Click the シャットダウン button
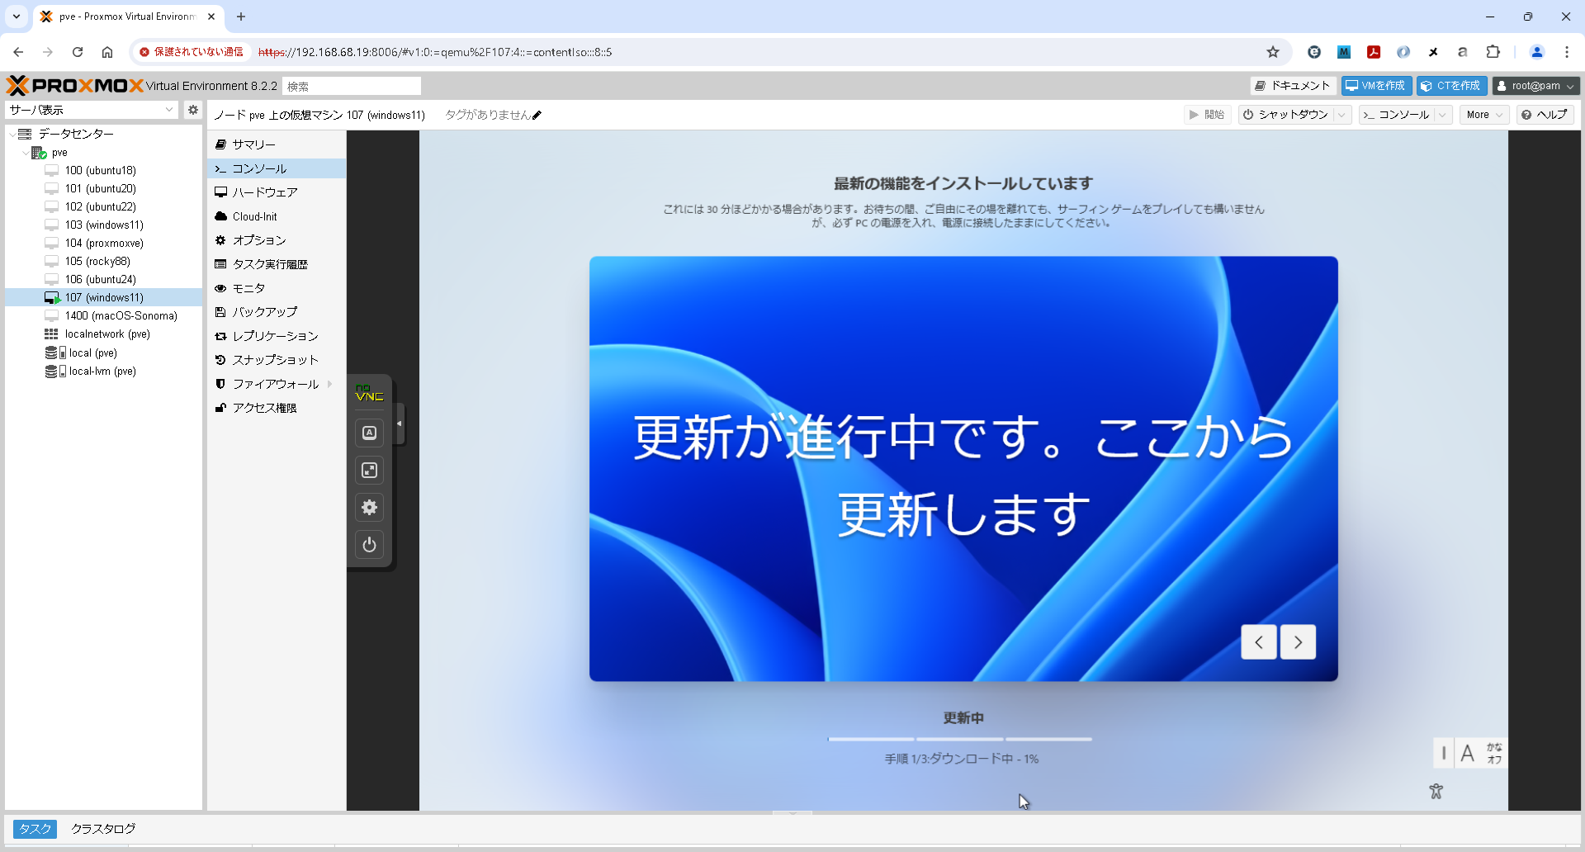This screenshot has height=852, width=1585. (1286, 115)
